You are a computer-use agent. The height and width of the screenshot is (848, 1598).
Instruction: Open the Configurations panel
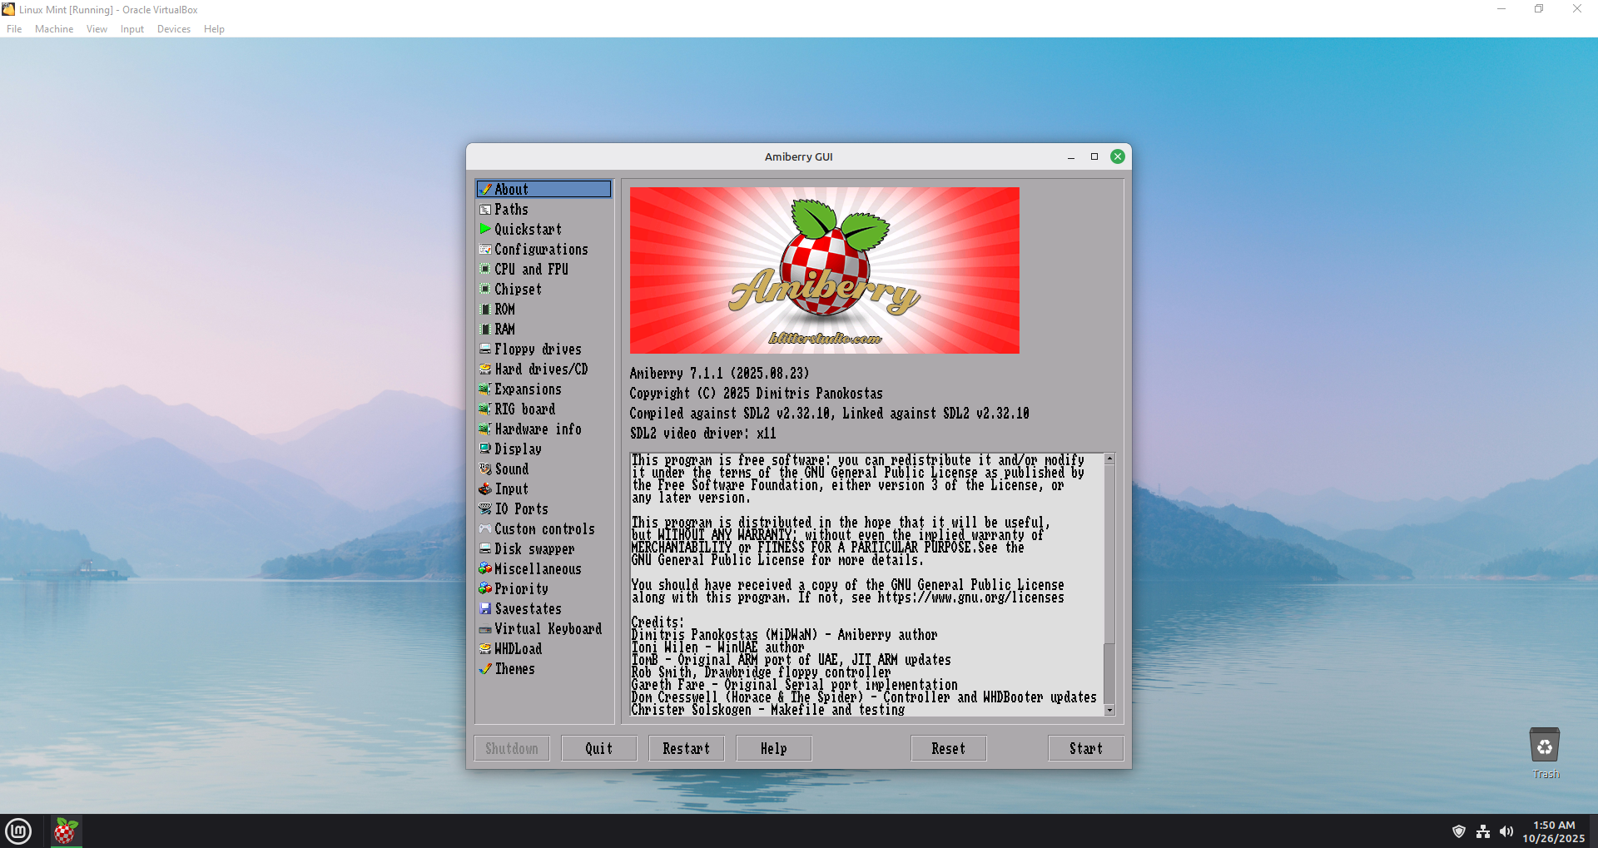click(543, 250)
